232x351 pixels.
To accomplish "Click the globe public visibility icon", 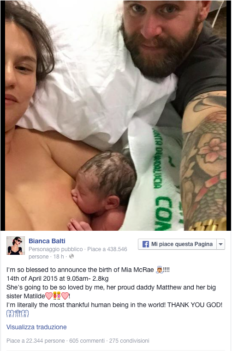I will pyautogui.click(x=71, y=256).
